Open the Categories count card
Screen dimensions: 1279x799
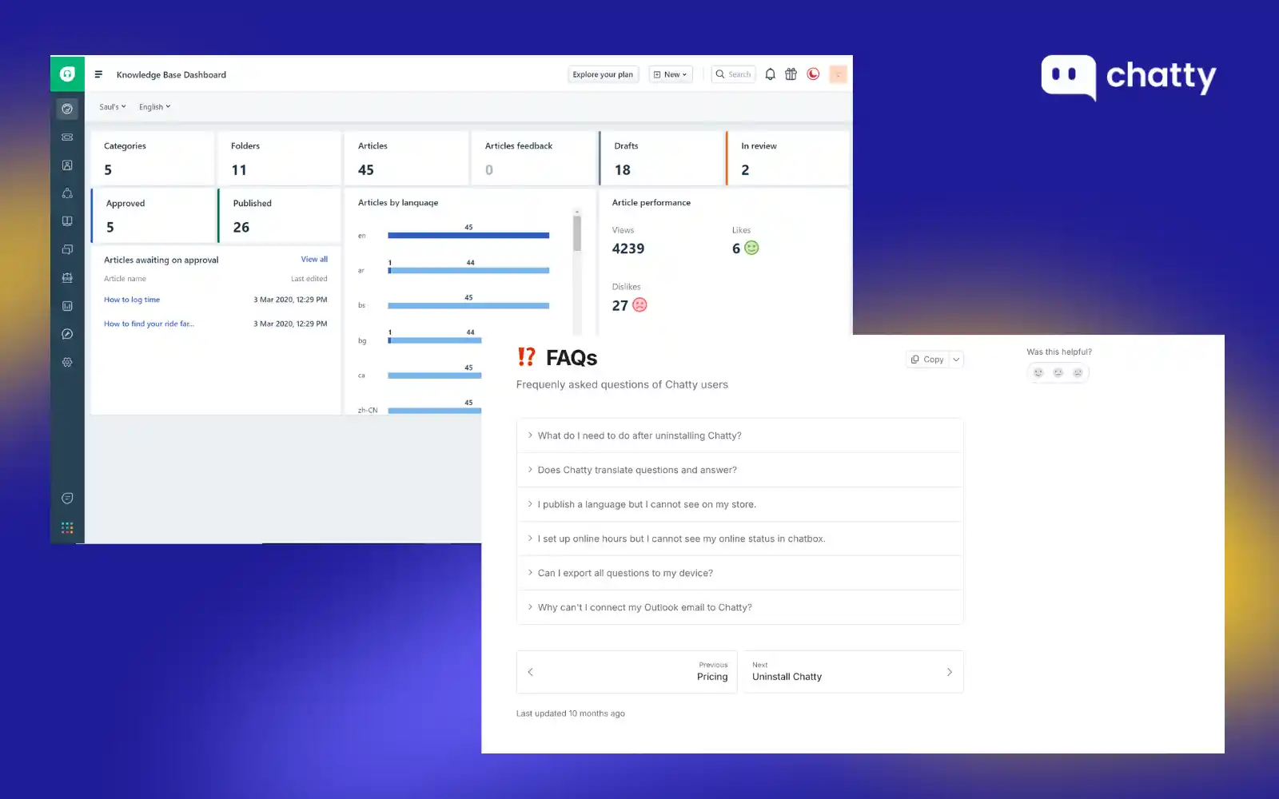click(x=152, y=158)
